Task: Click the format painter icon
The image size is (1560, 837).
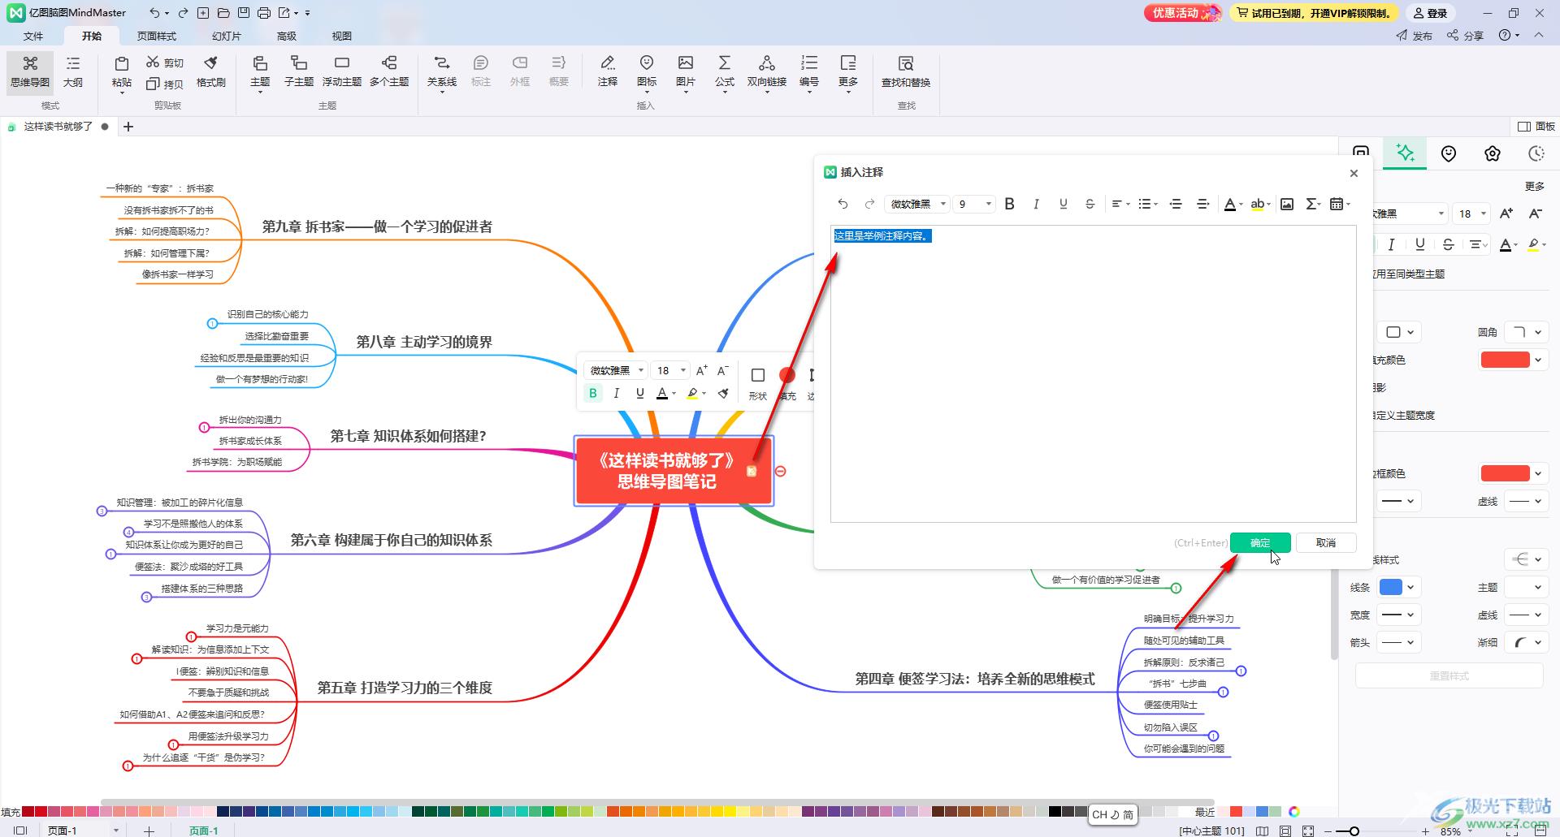Action: (210, 63)
